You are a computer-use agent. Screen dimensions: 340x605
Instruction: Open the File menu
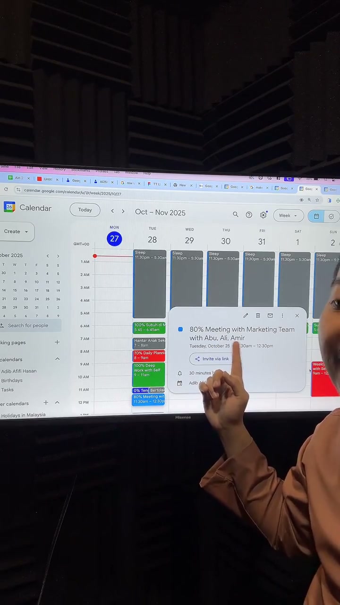[x=17, y=167]
